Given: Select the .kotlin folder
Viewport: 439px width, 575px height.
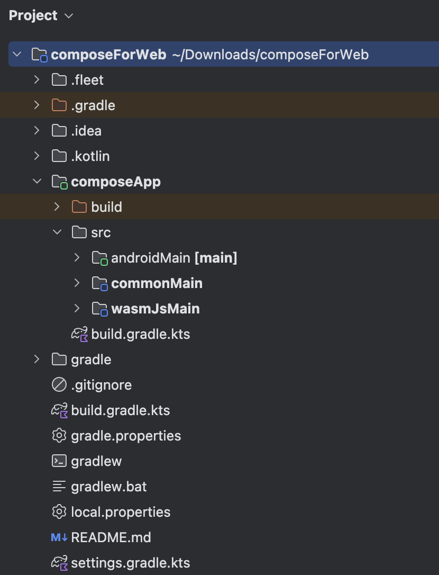Looking at the screenshot, I should coord(219,156).
